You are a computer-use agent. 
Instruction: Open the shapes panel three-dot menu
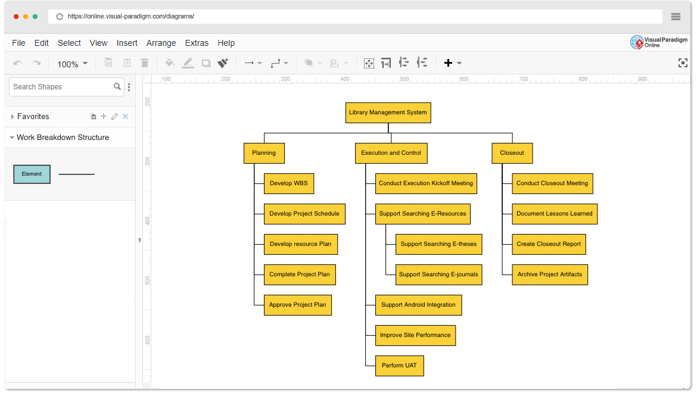coord(129,87)
